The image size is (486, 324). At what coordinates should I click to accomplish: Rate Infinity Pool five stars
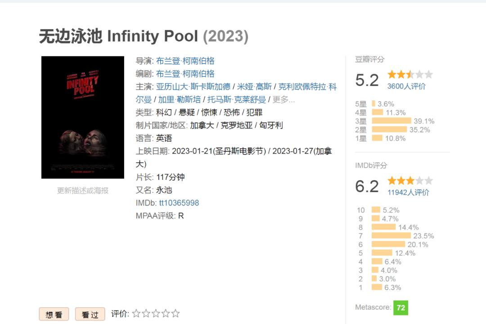point(175,314)
